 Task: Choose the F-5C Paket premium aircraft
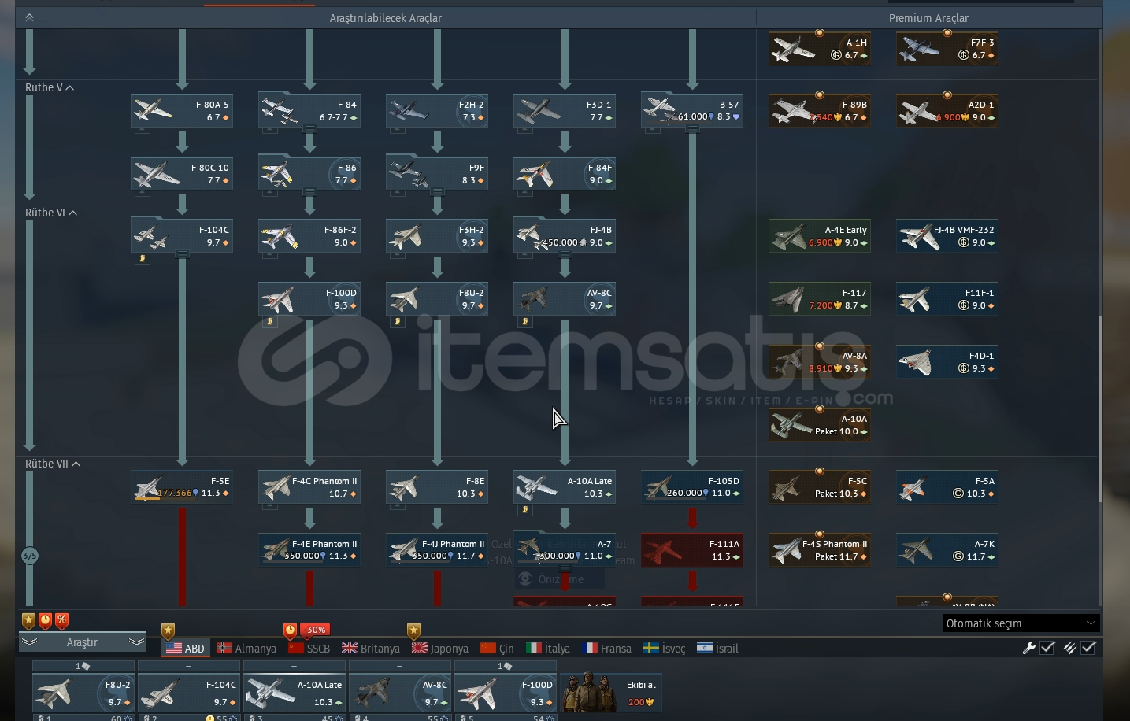pos(820,487)
